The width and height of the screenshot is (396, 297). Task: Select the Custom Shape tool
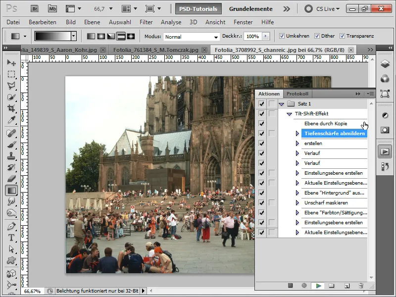[11, 260]
